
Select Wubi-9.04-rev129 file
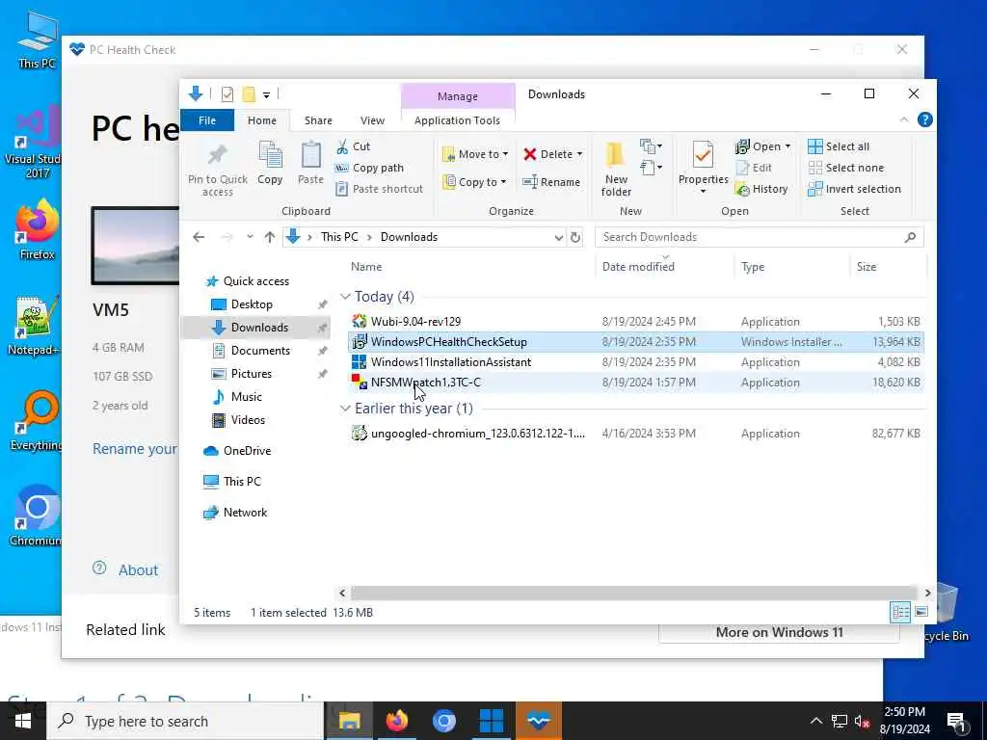[636, 322]
